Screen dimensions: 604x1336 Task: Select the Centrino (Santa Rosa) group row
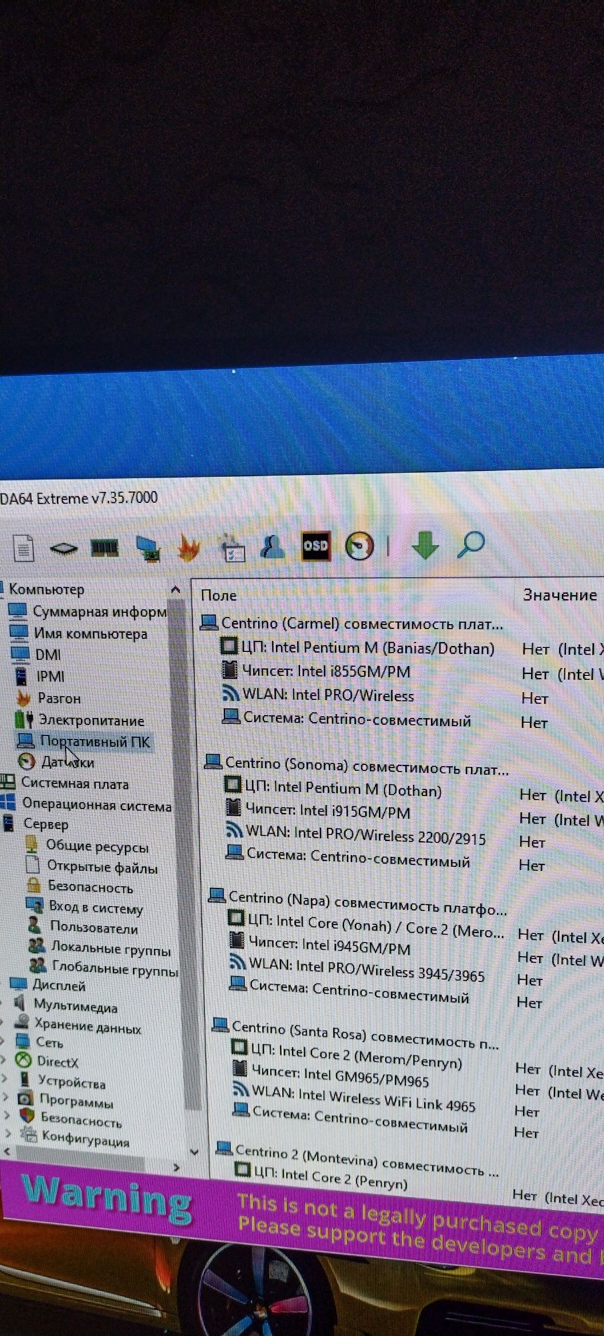click(356, 1035)
